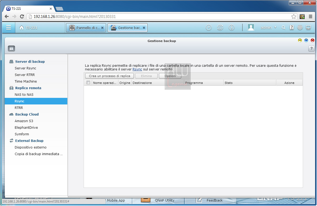This screenshot has width=317, height=206.
Task: Close the TS-221 Chrome browser tab
Action: (51, 9)
